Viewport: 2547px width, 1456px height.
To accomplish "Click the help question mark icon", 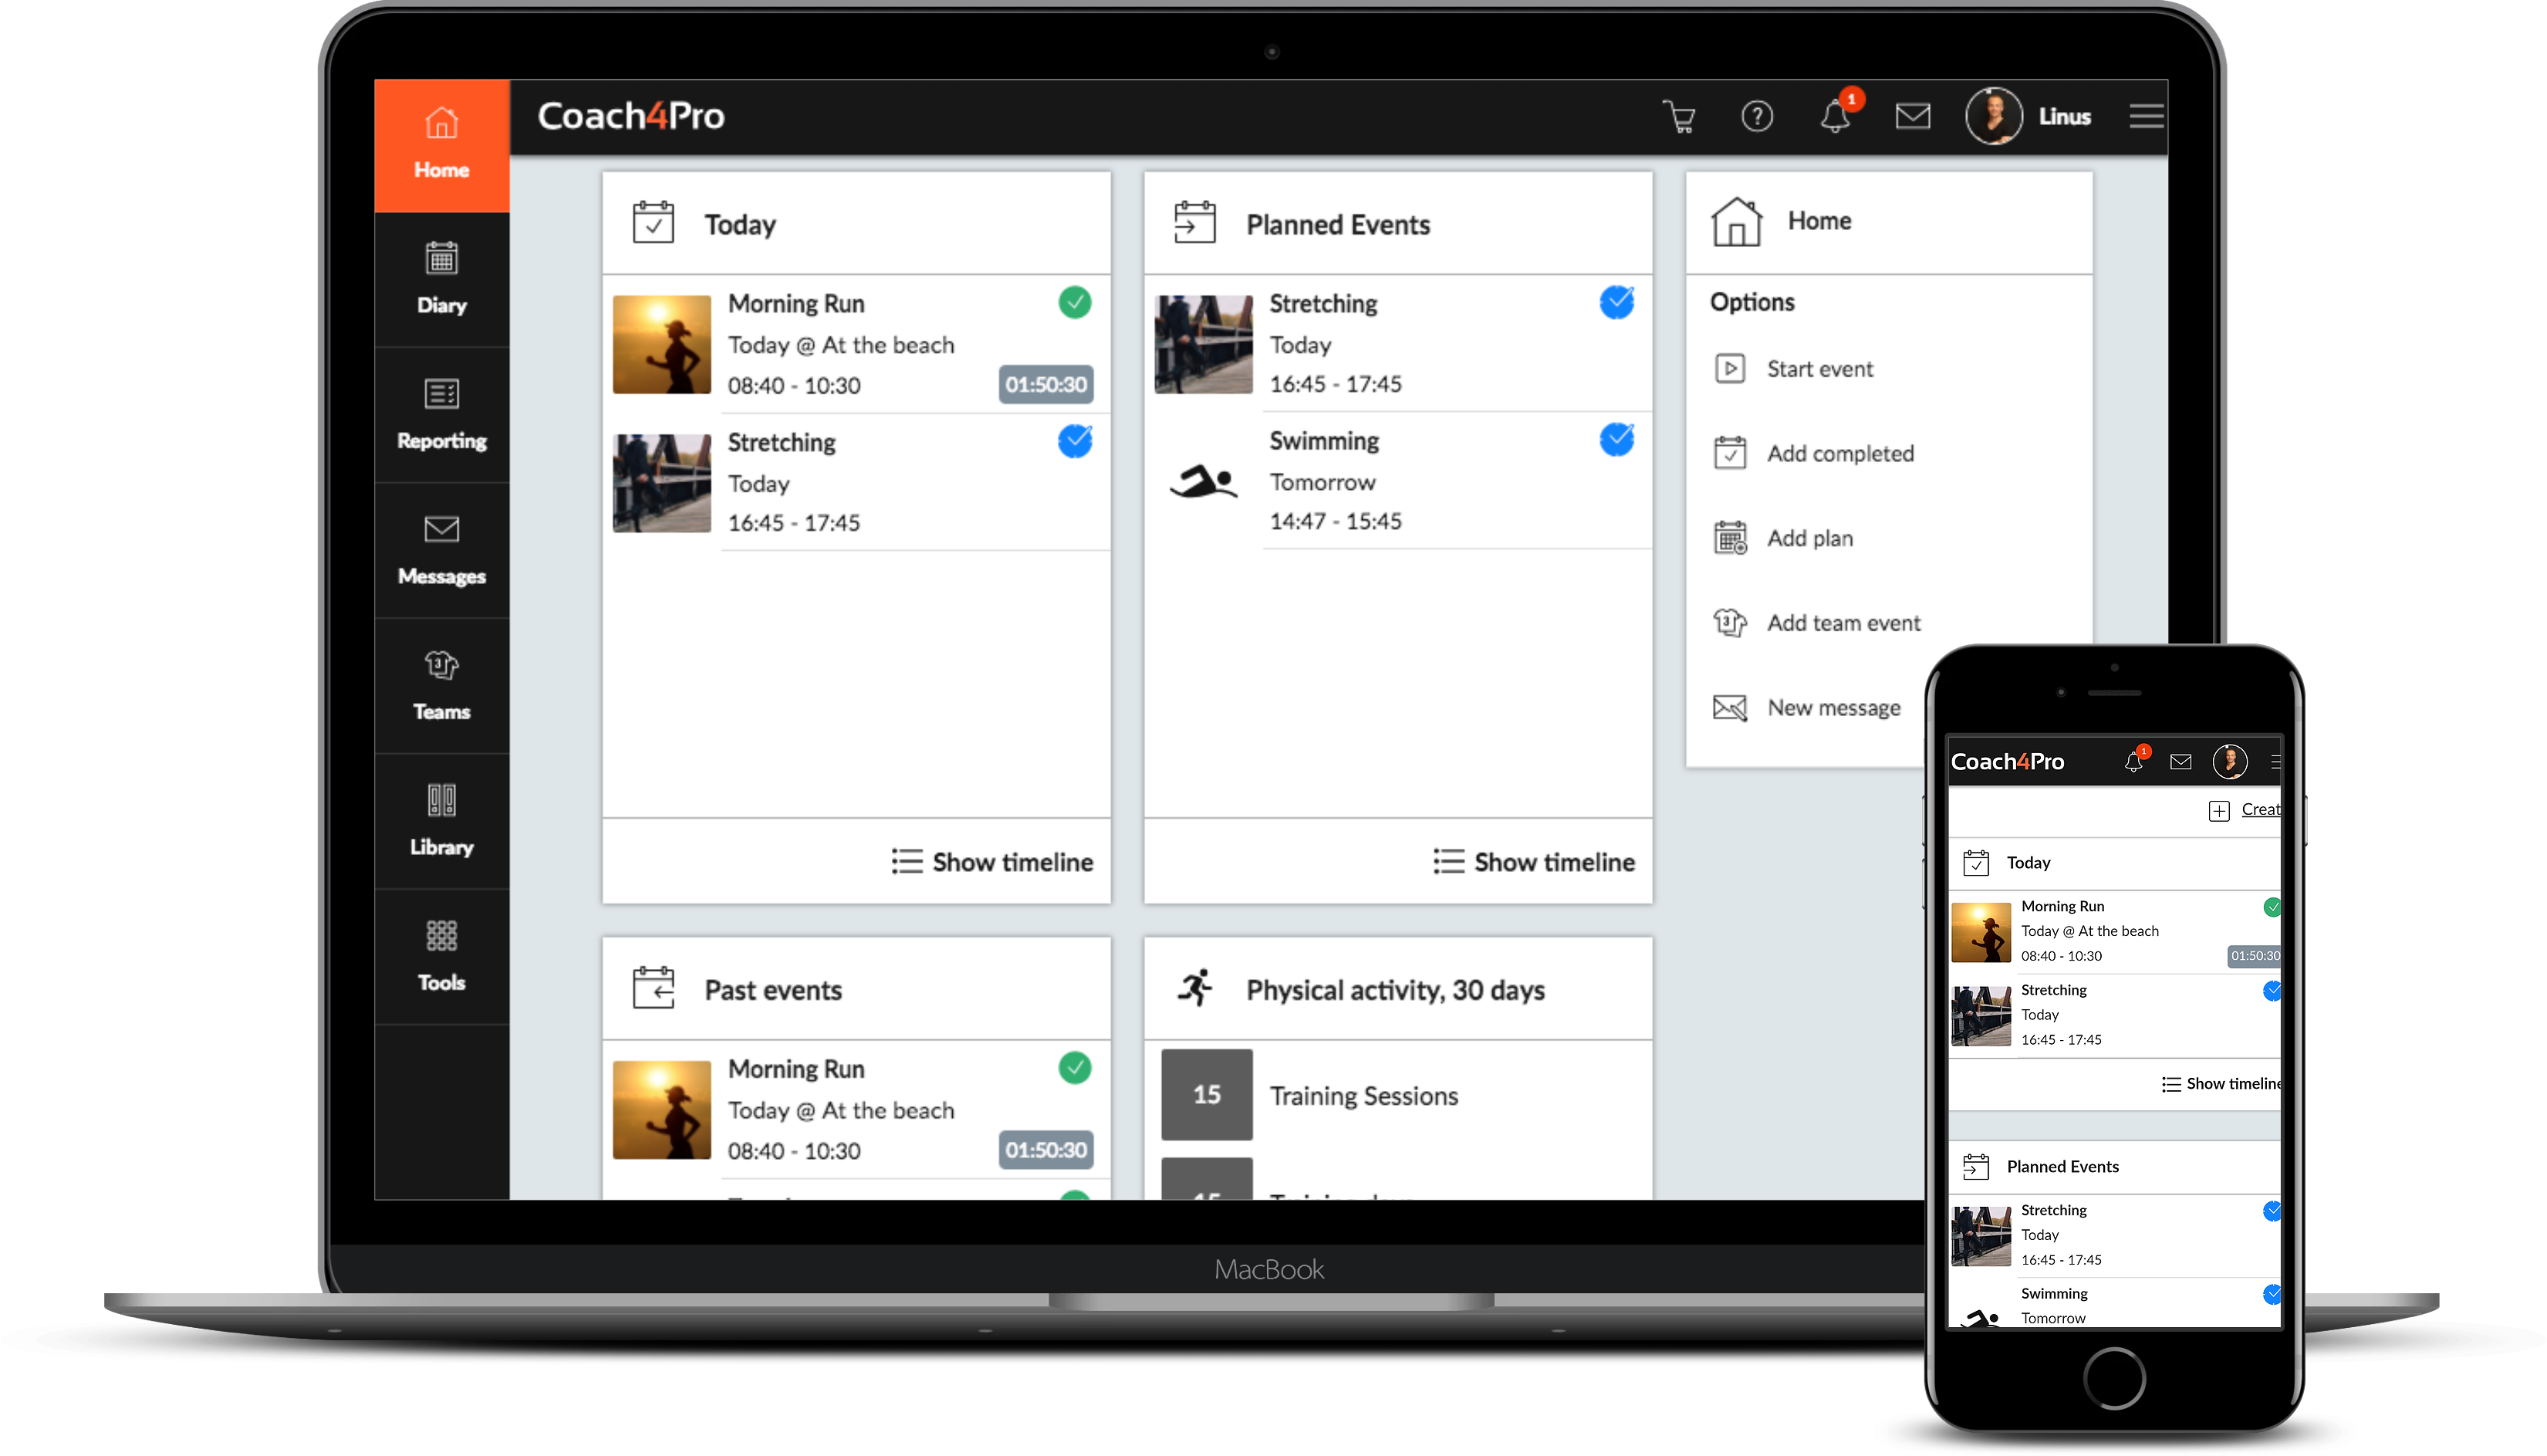I will point(1757,117).
